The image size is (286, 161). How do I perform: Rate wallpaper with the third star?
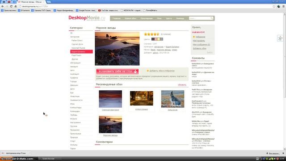pyautogui.click(x=152, y=34)
